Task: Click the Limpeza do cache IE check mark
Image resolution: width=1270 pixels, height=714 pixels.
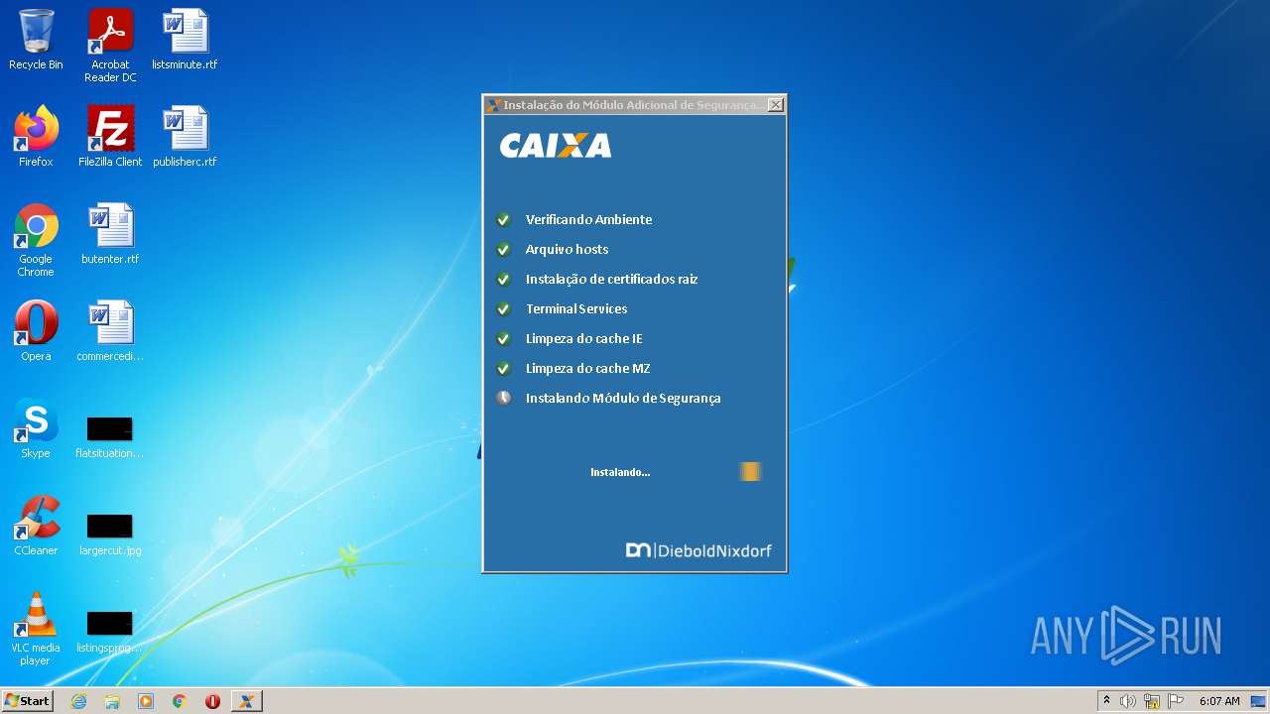Action: point(504,339)
